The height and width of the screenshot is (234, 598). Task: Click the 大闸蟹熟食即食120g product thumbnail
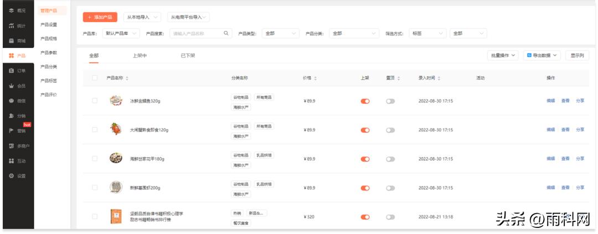(116, 129)
